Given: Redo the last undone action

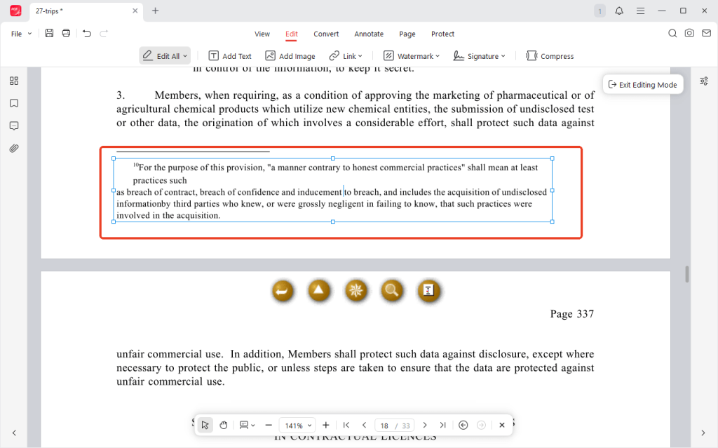Looking at the screenshot, I should (x=104, y=33).
